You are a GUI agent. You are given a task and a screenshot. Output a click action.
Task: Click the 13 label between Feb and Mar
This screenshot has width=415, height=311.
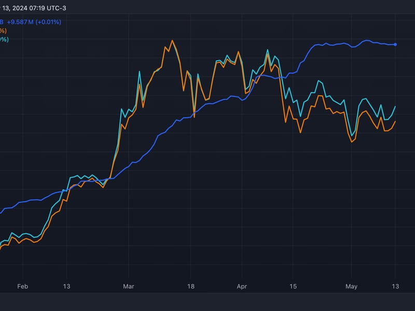click(66, 286)
